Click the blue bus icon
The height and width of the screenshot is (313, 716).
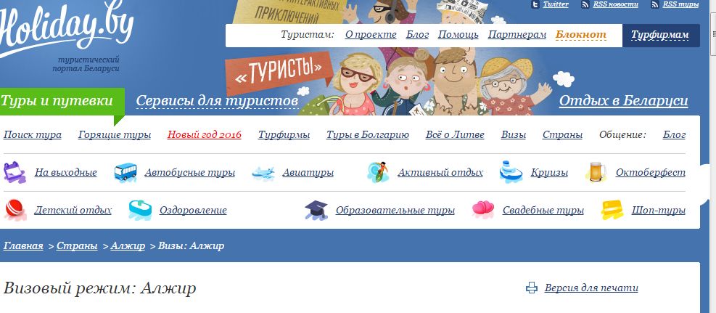coord(125,173)
